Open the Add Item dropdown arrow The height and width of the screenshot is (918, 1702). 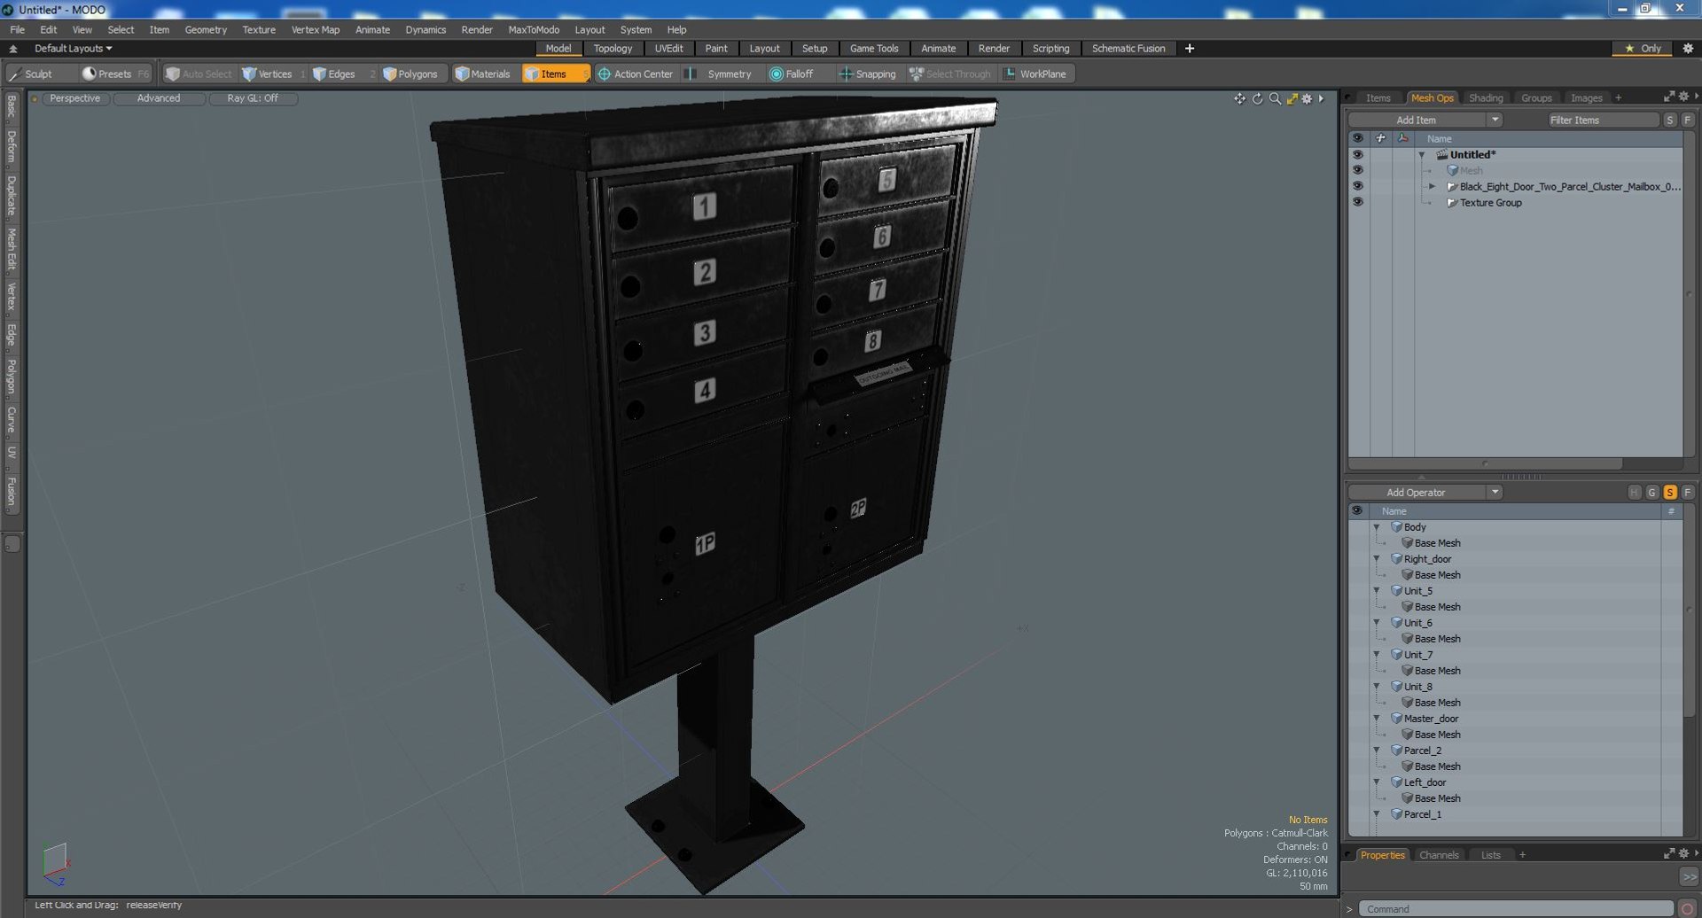[x=1495, y=121]
